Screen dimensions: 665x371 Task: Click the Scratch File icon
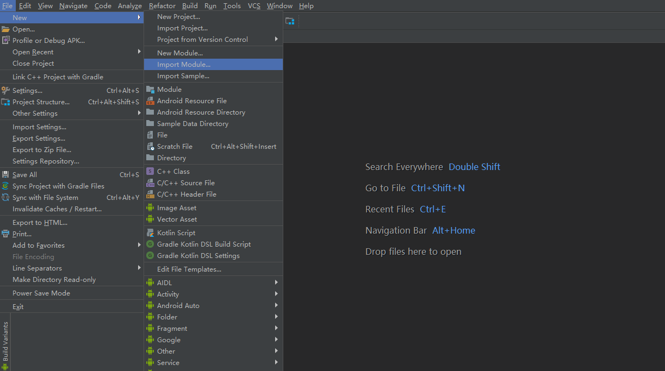[x=150, y=146]
